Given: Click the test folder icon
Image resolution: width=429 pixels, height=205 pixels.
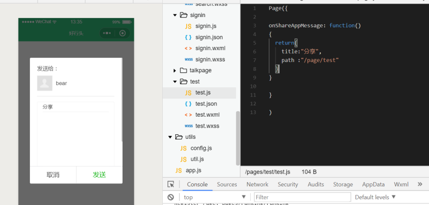Looking at the screenshot, I should click(x=183, y=82).
